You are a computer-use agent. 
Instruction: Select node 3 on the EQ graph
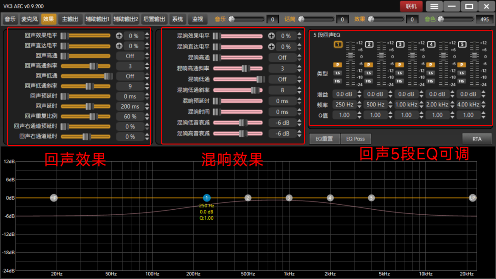point(289,198)
